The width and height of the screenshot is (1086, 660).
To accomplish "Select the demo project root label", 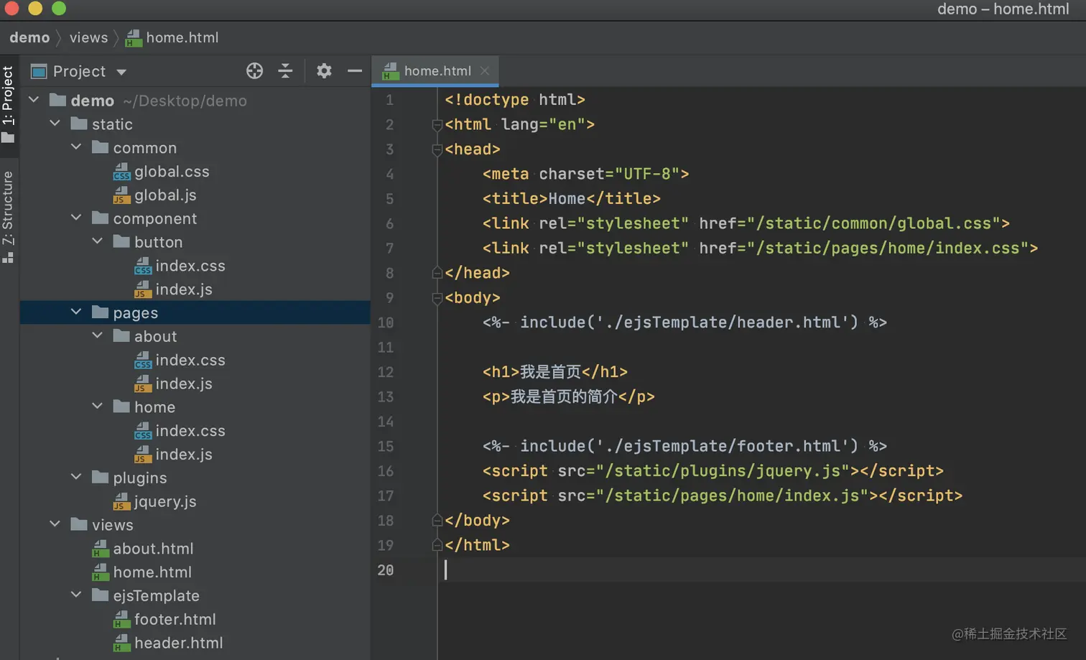I will (92, 101).
